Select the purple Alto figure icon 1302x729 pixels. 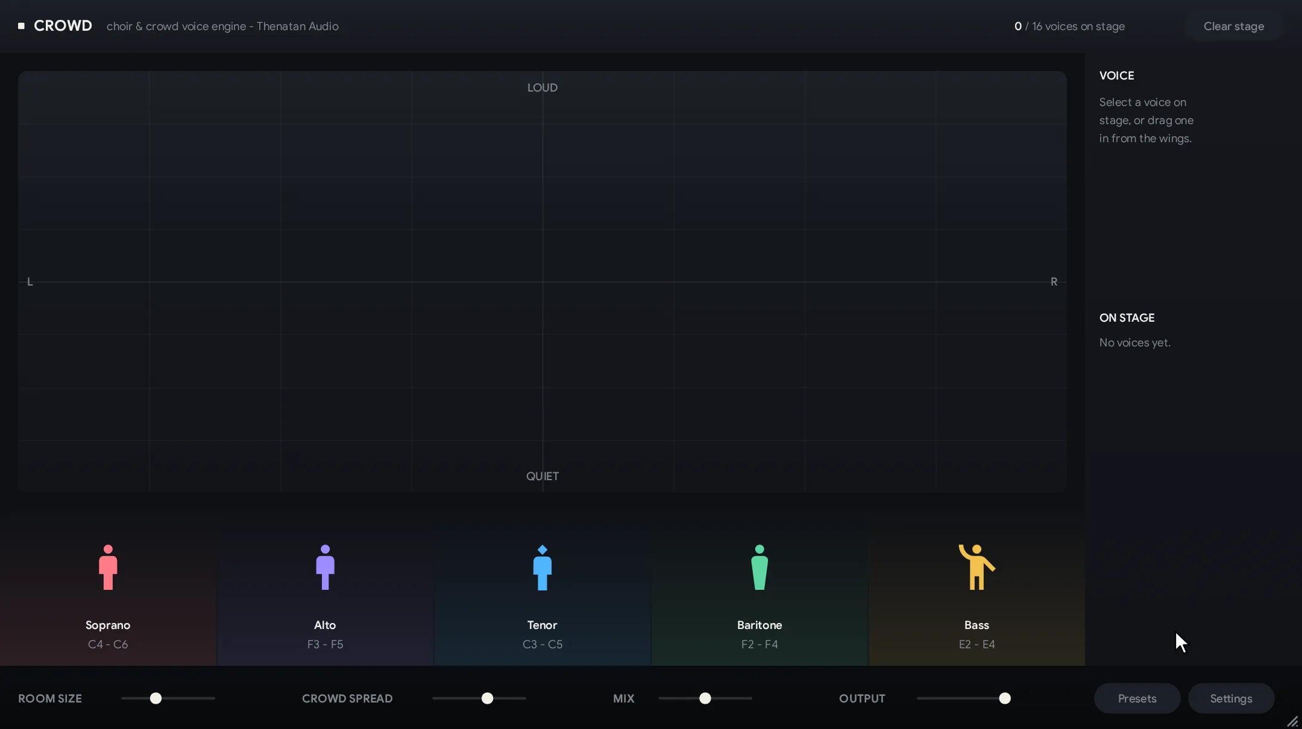(x=325, y=567)
